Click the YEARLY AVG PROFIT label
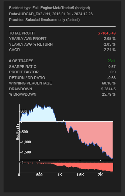Viewport: 125px width, 196px height. [28, 39]
